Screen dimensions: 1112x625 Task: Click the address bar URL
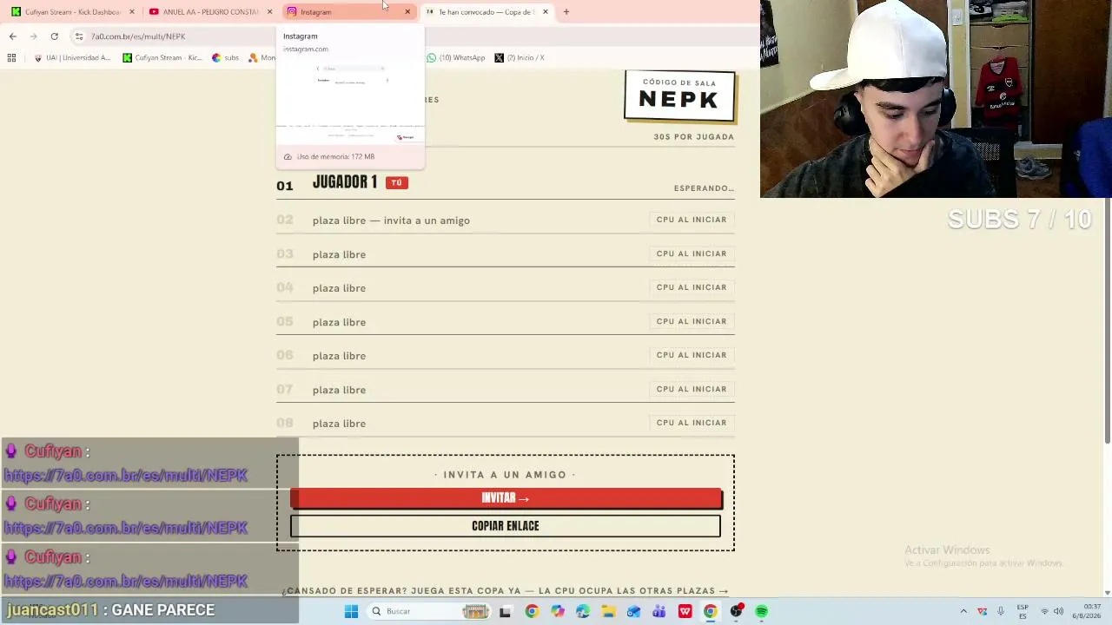pos(138,36)
